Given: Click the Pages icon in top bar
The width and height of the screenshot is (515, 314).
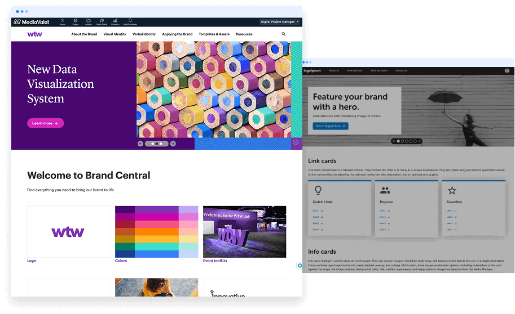Looking at the screenshot, I should click(x=75, y=21).
